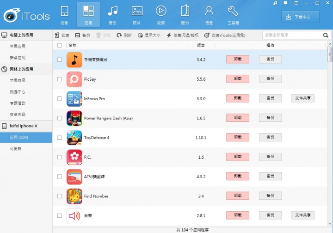Image resolution: width=333 pixels, height=233 pixels.
Task: Click the chat bubble icon in title bar
Action: [286, 3]
